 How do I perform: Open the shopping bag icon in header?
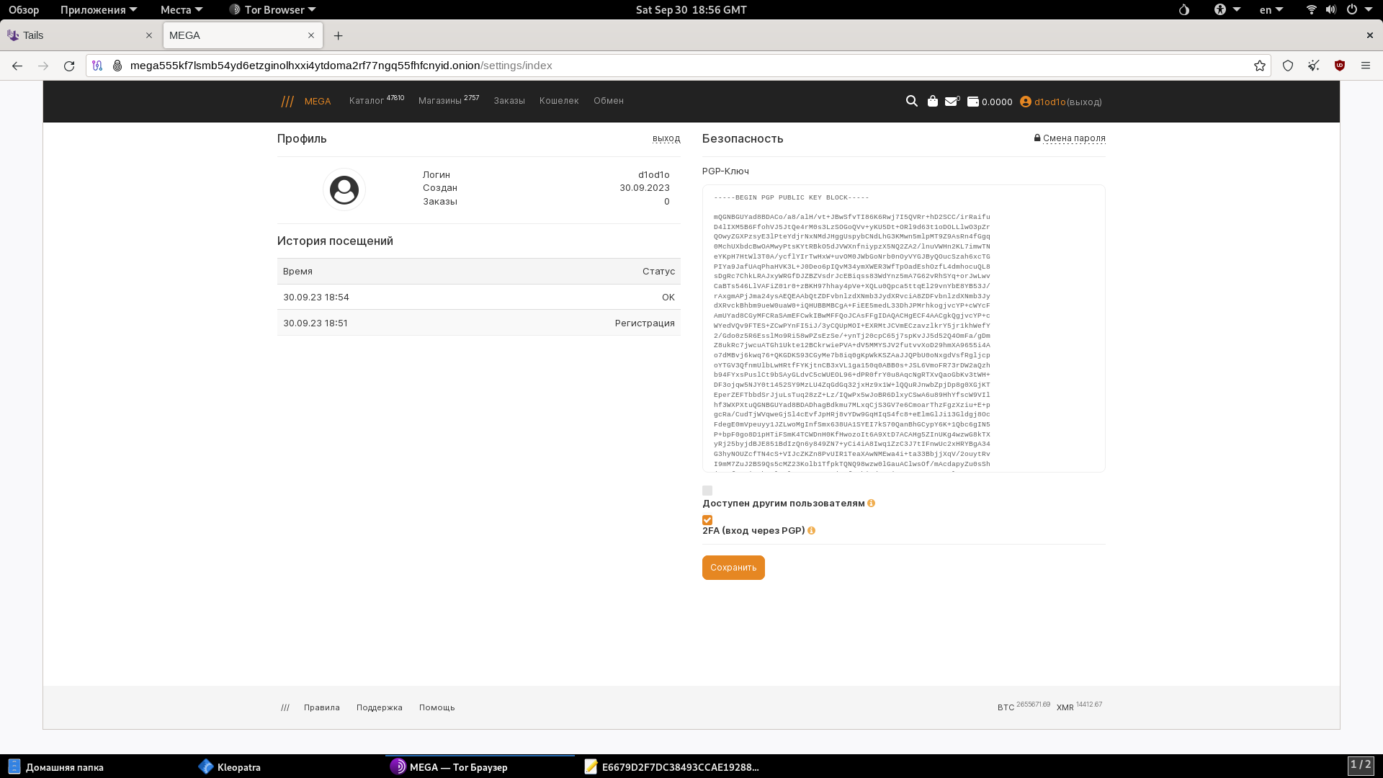click(x=932, y=102)
